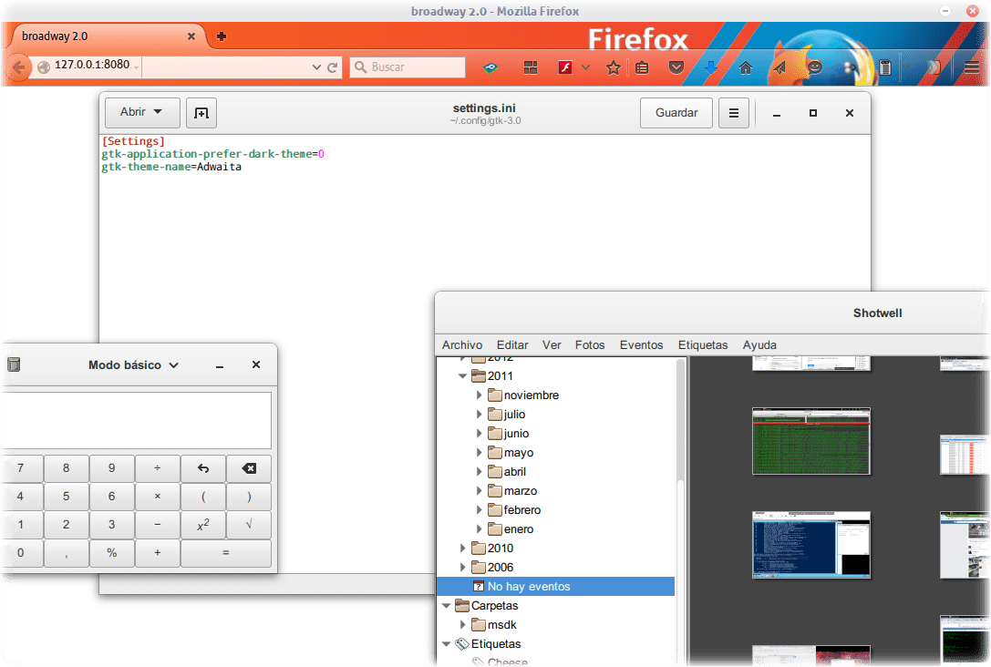This screenshot has width=991, height=667.
Task: Collapse the Carpetas section
Action: point(446,606)
